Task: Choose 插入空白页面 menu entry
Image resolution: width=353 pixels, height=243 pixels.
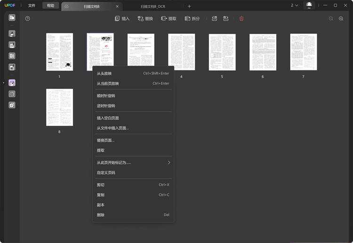Action: click(x=133, y=118)
